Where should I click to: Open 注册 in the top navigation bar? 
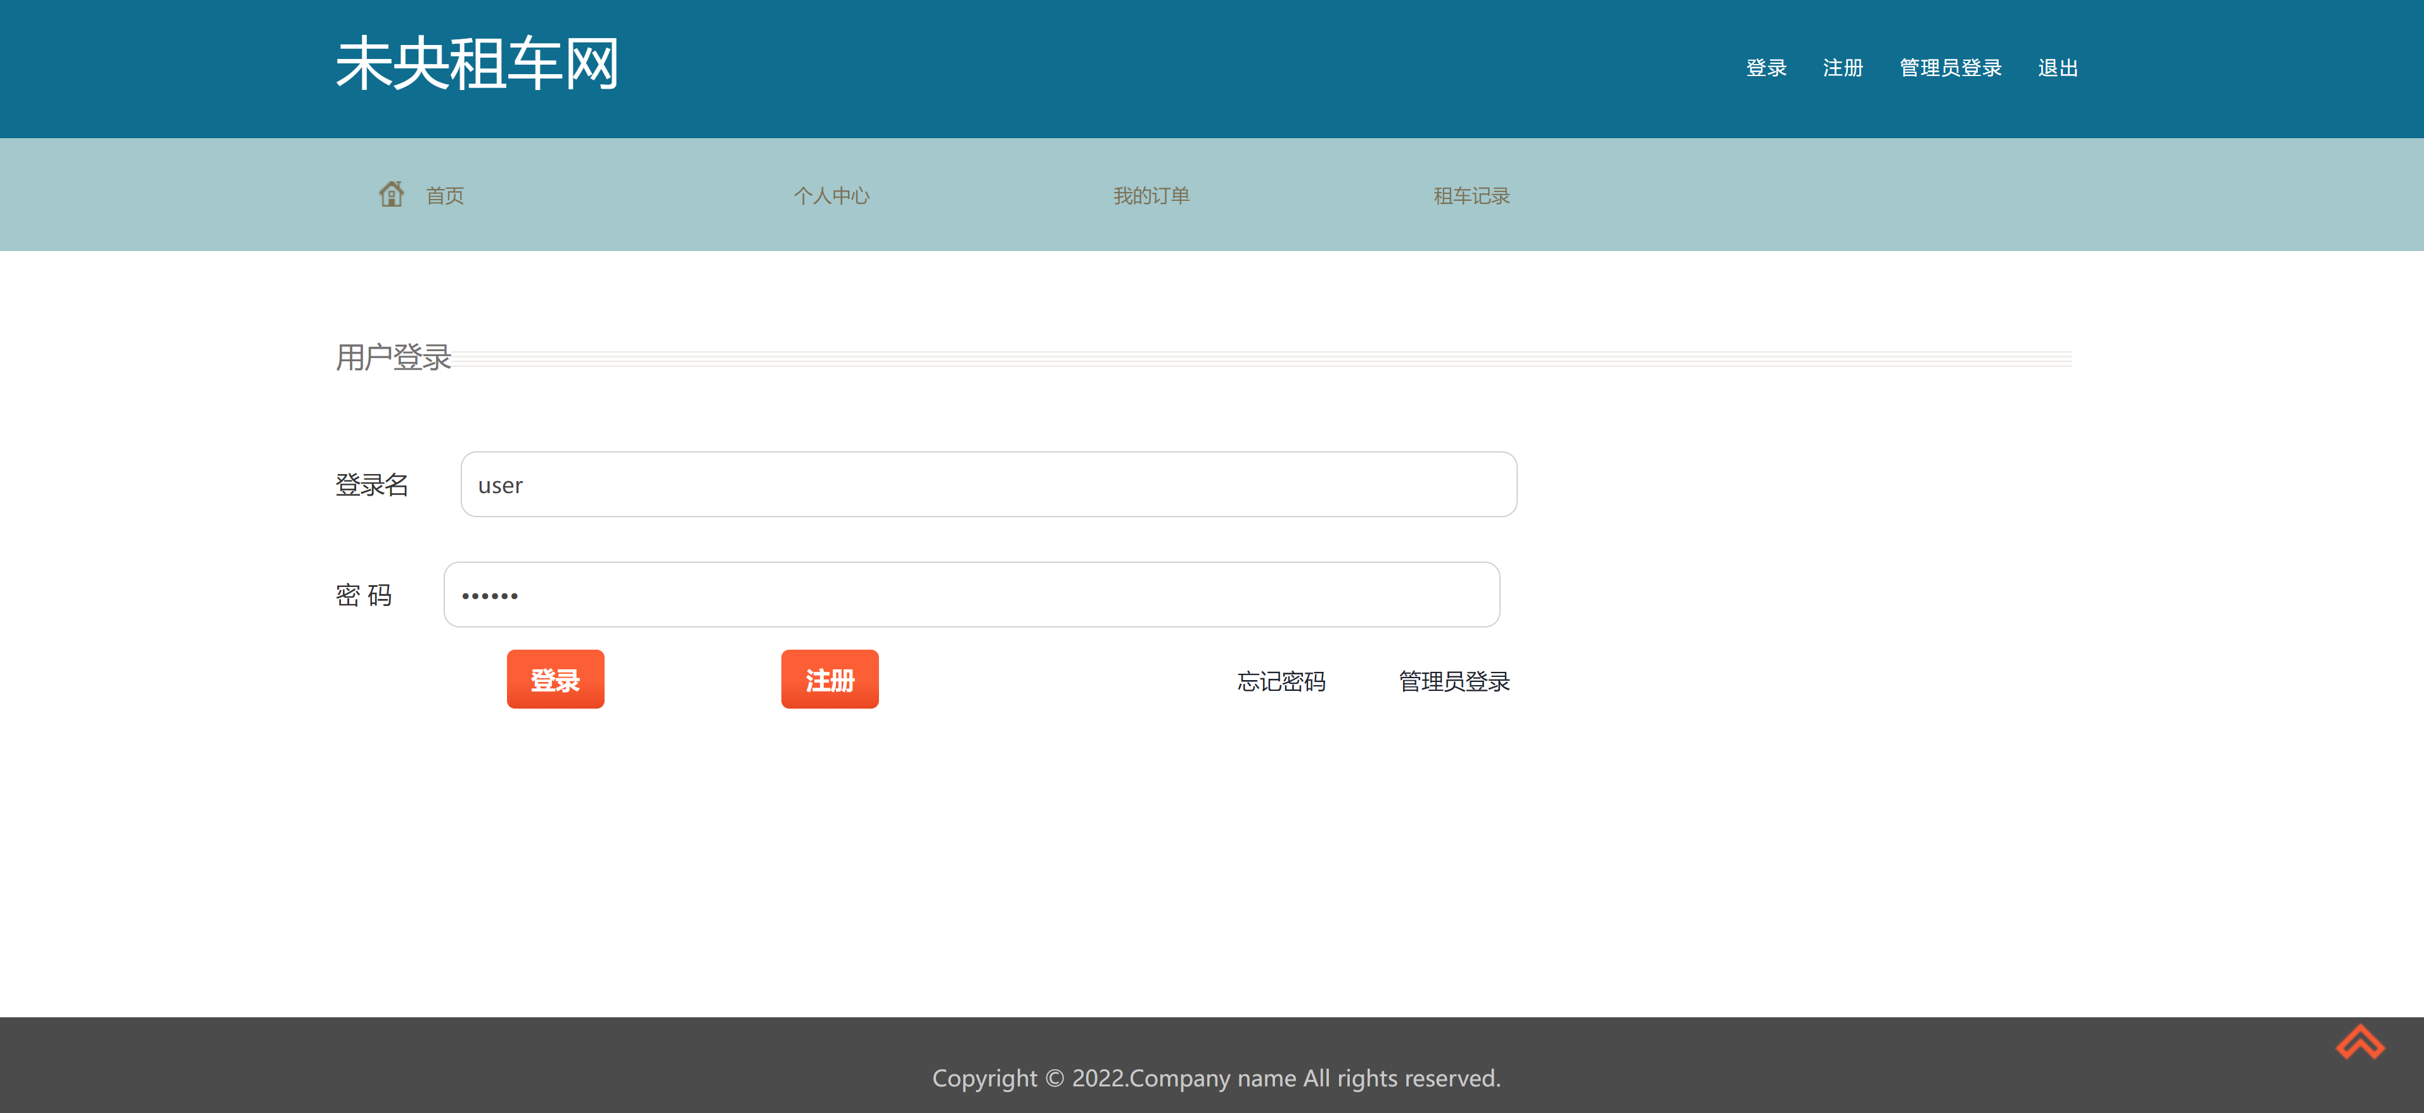(x=1842, y=67)
